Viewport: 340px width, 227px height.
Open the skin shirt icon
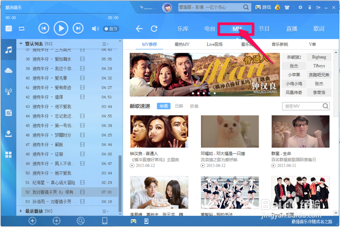pyautogui.click(x=287, y=7)
